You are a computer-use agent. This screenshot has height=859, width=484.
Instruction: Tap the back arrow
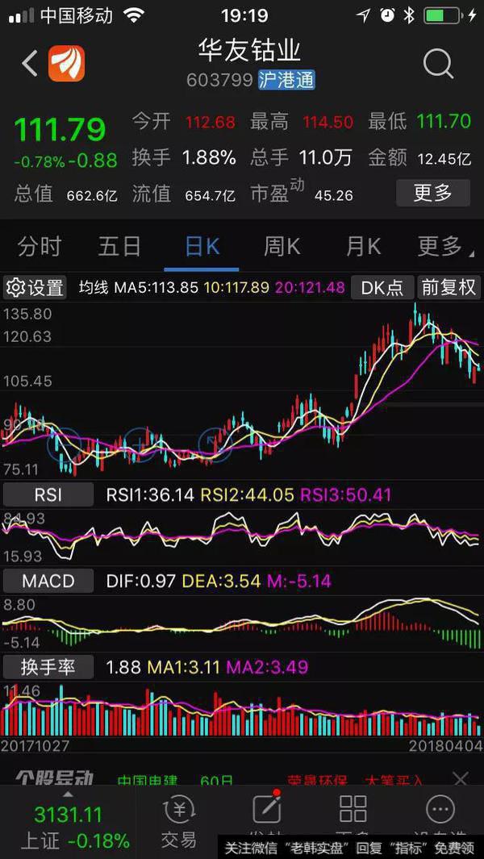point(30,63)
